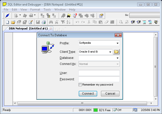This screenshot has height=114, width=162.
Task: Click the clock Off indicator in status bar
Action: pos(117,110)
